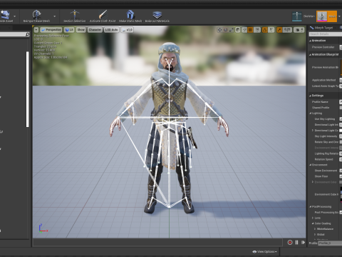Open the scale snap value 0.25 dropdown

287,30
